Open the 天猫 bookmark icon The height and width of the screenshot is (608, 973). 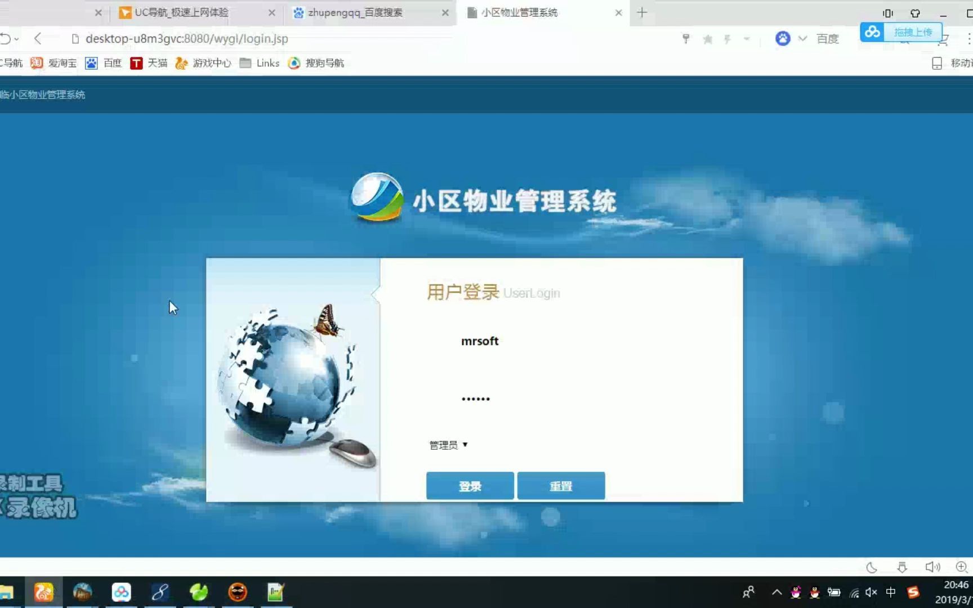click(136, 63)
